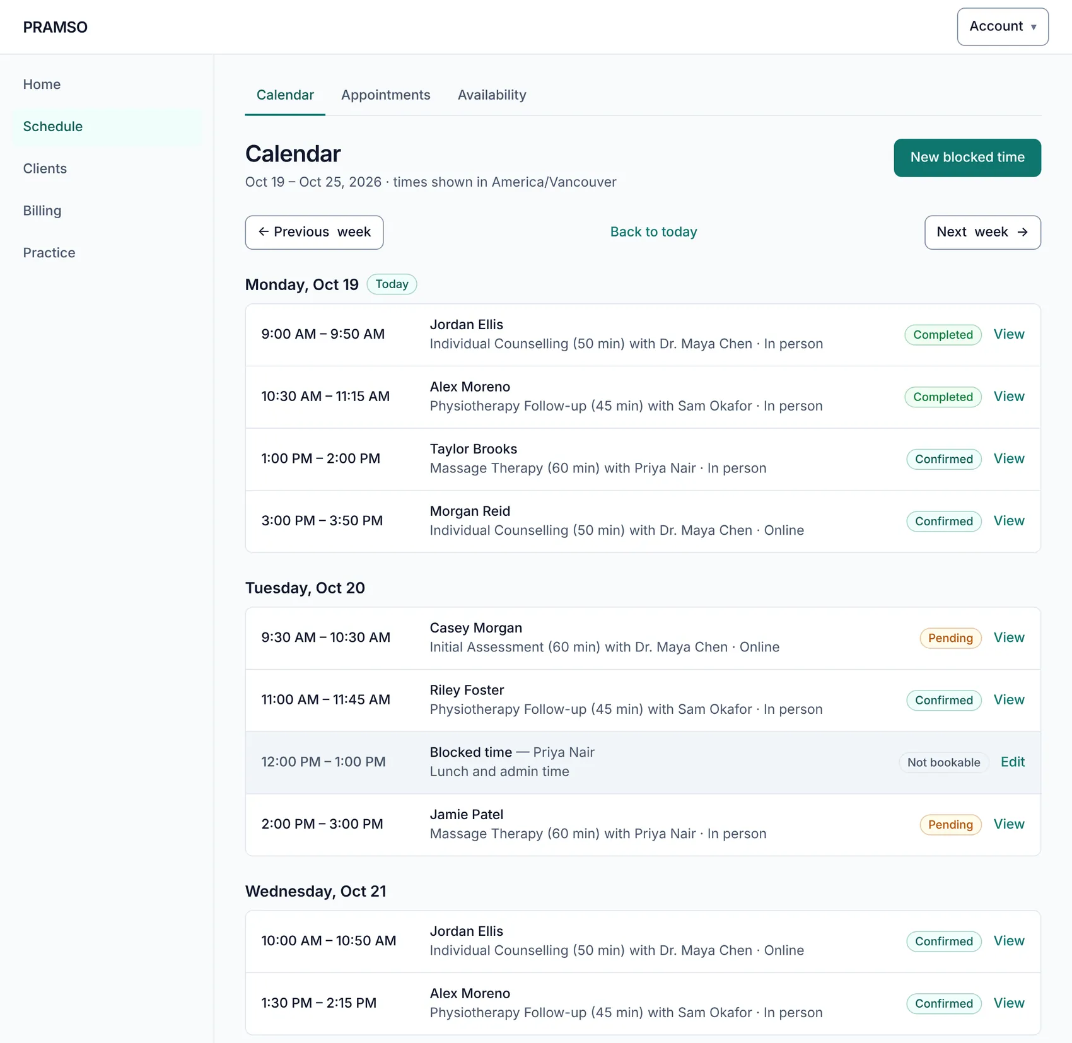View Alex Moreno 10:30 AM appointment
Viewport: 1072px width, 1043px height.
pos(1009,397)
